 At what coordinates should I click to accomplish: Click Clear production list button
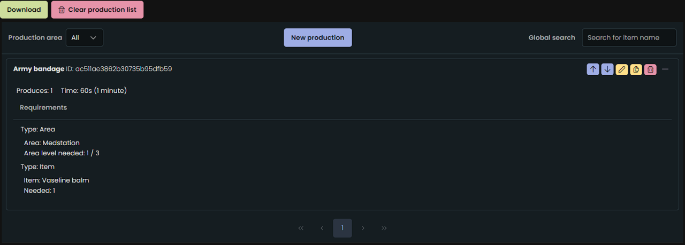(x=97, y=10)
